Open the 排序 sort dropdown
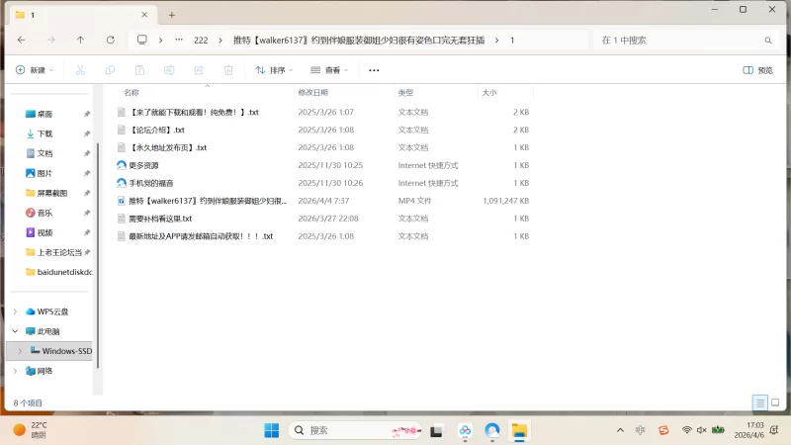 pos(274,70)
